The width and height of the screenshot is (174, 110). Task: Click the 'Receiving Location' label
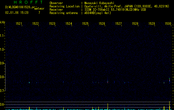pyautogui.click(x=64, y=6)
